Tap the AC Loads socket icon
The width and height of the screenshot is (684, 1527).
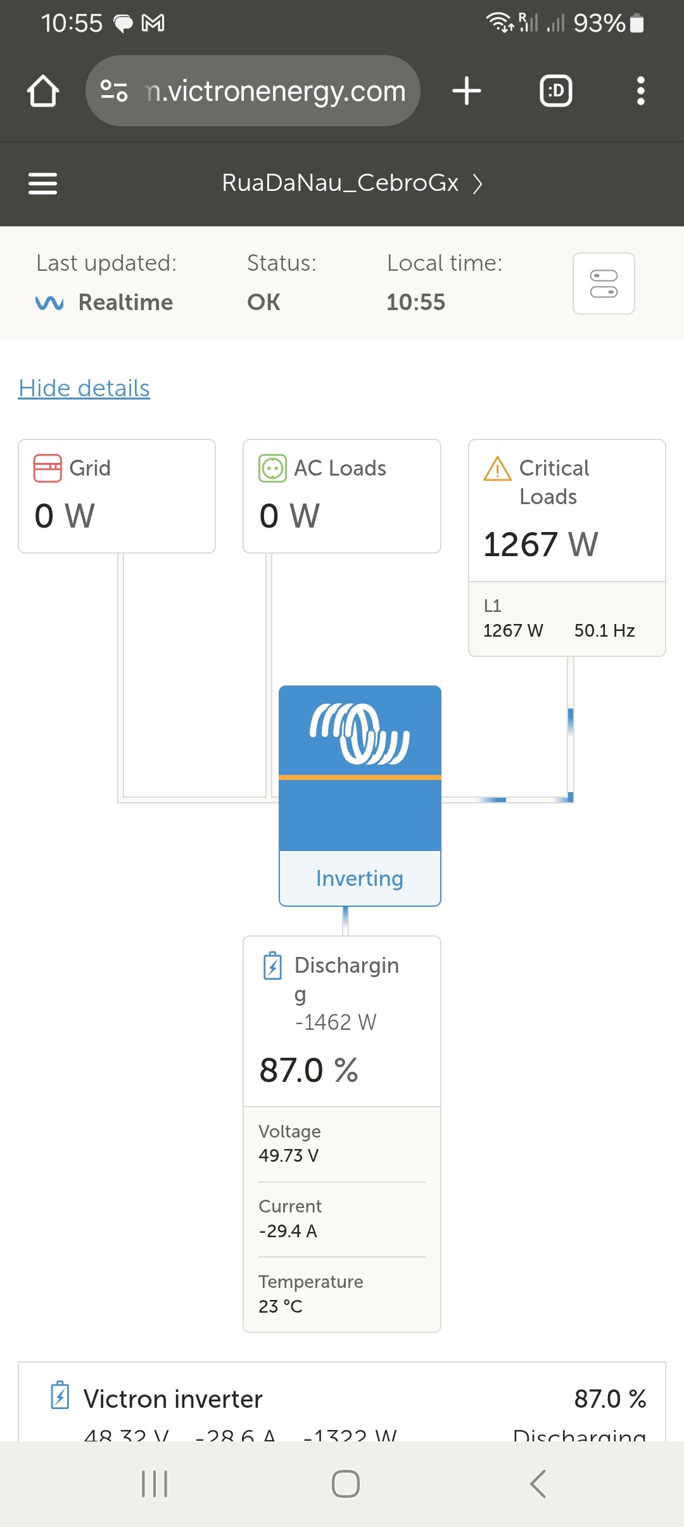(272, 469)
